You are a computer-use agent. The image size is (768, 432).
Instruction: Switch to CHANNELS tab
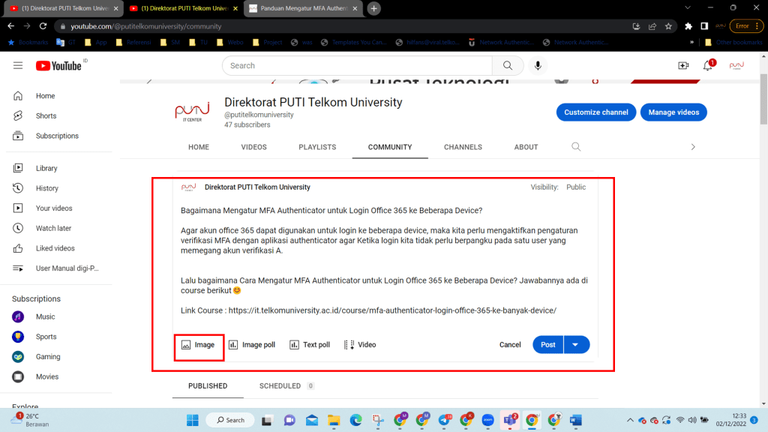coord(463,147)
